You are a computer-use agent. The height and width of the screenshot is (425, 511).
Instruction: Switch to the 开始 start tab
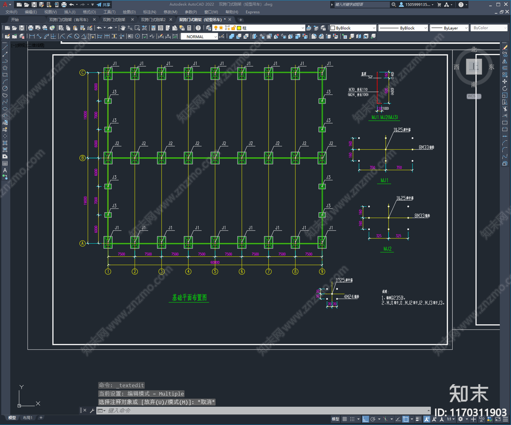(x=15, y=20)
